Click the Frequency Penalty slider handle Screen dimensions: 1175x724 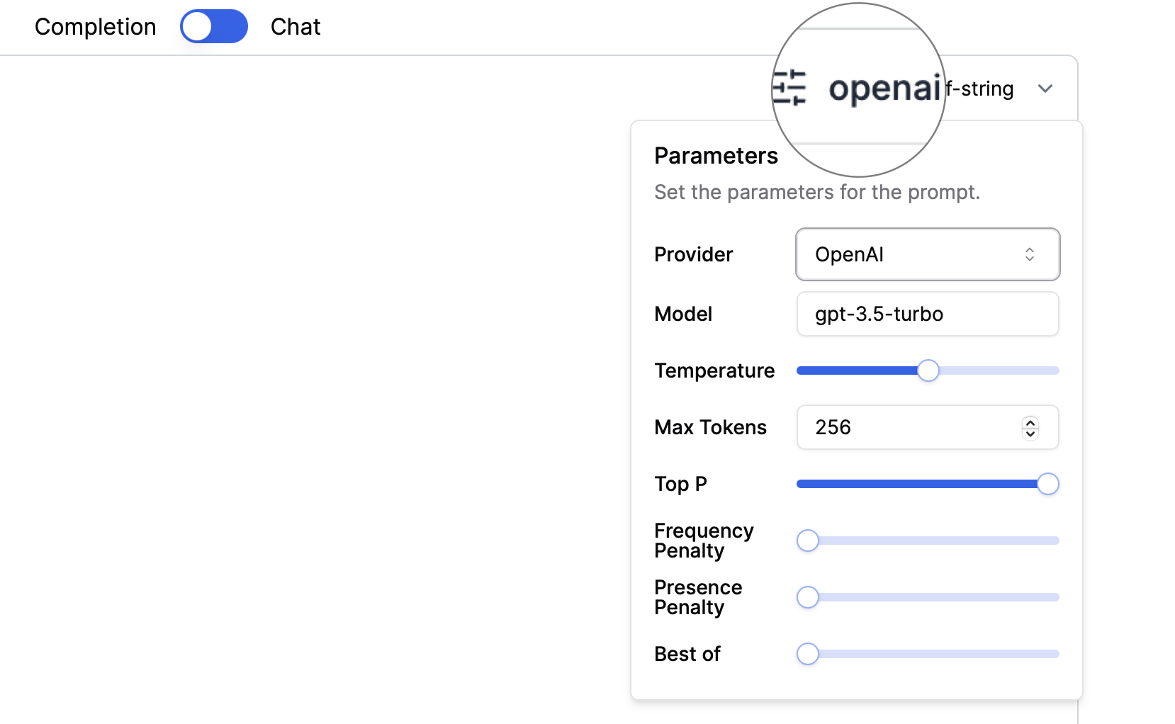[808, 541]
